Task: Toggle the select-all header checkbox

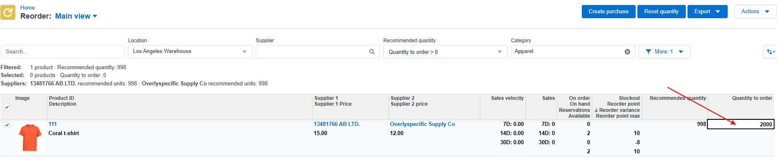Action: click(7, 107)
